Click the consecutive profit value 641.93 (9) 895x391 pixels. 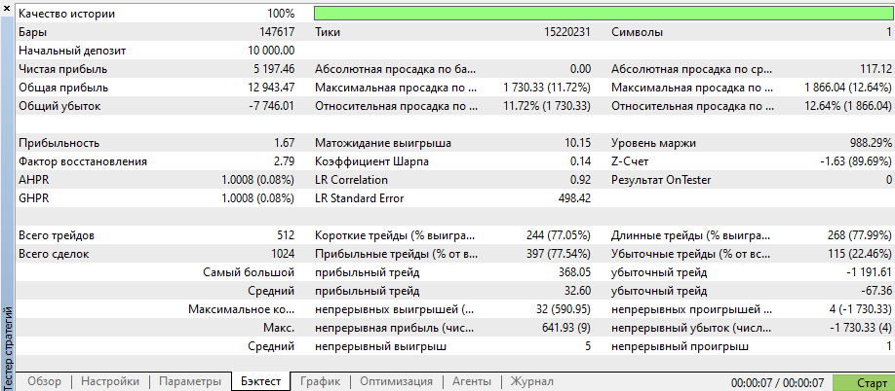[566, 328]
